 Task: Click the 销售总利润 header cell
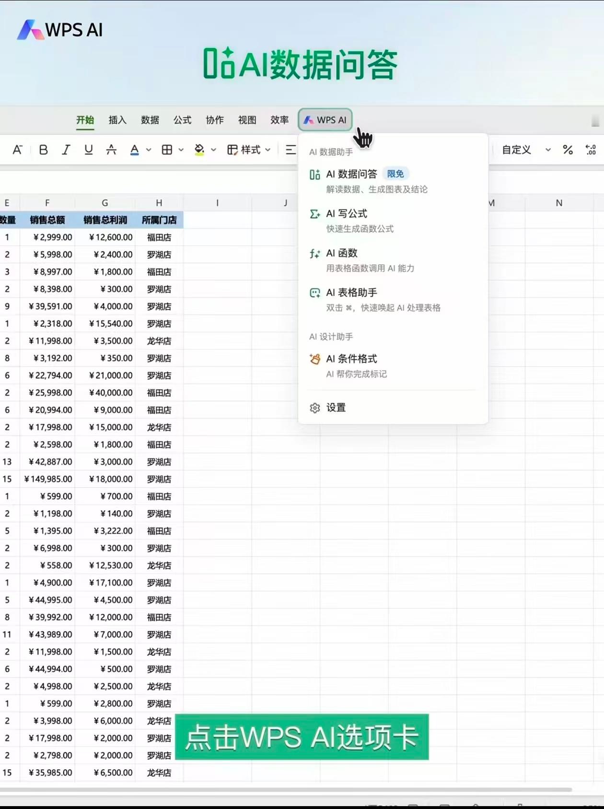pos(105,220)
